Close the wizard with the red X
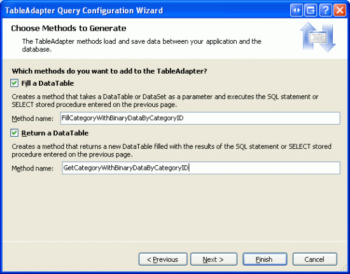 pyautogui.click(x=340, y=10)
